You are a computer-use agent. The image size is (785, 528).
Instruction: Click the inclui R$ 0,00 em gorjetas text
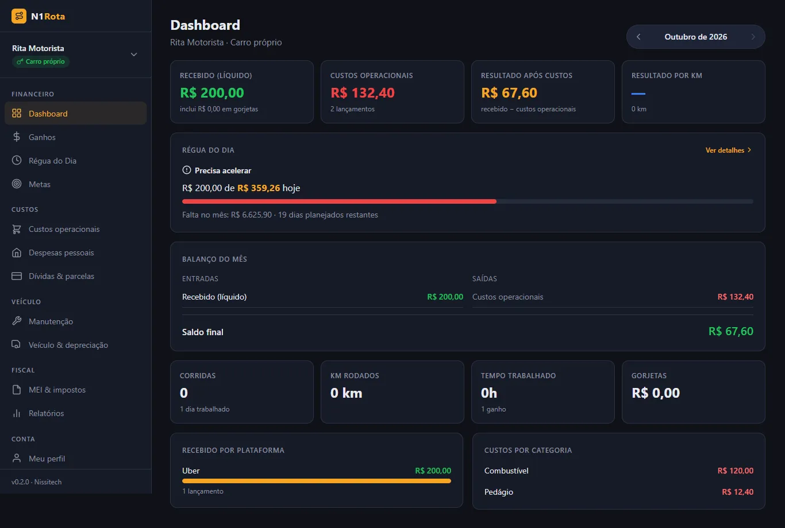[x=219, y=109]
